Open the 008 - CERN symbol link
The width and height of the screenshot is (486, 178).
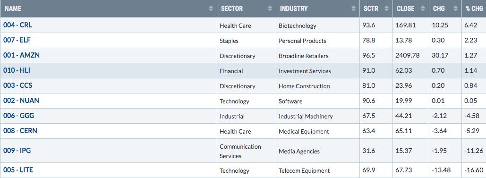pyautogui.click(x=20, y=131)
